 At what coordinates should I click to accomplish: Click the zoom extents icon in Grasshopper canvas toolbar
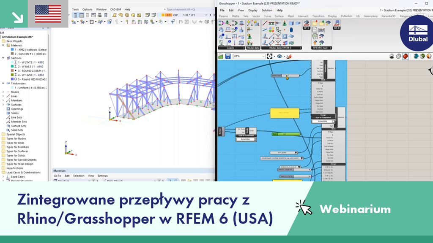pyautogui.click(x=269, y=56)
